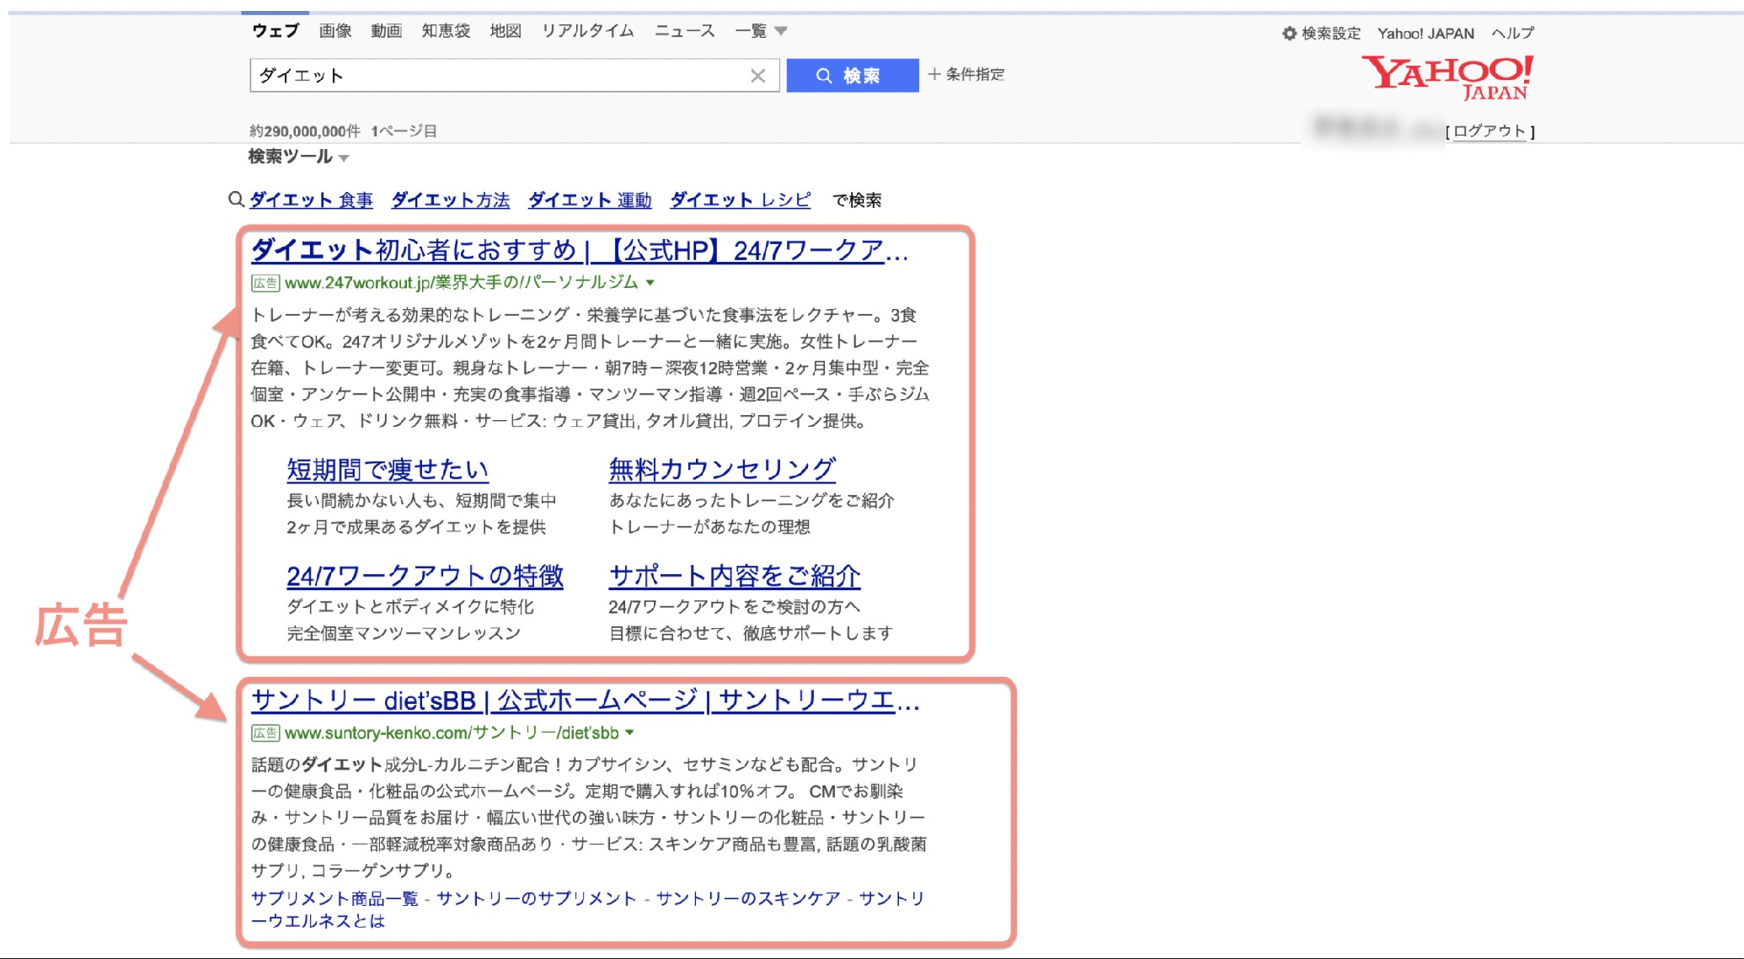Open サントリーのスキンケア link

point(748,898)
